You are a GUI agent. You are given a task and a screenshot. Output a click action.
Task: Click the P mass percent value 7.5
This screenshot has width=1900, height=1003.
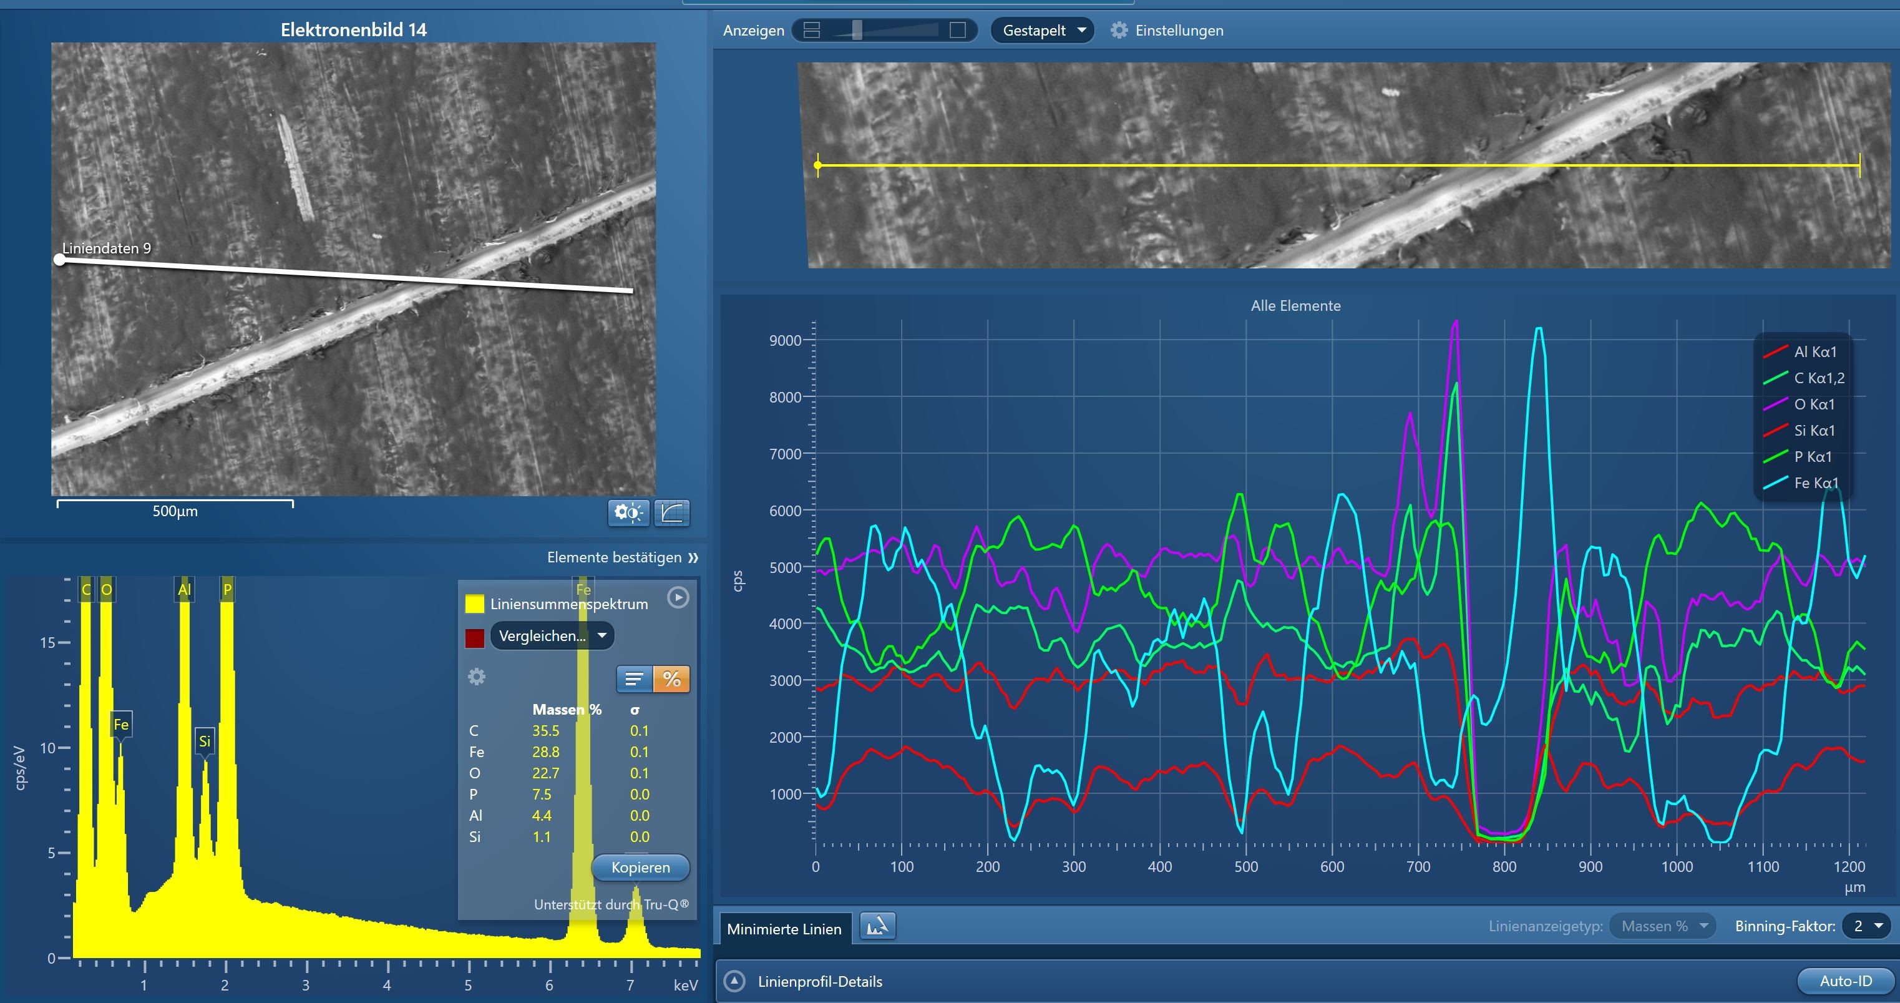(542, 794)
